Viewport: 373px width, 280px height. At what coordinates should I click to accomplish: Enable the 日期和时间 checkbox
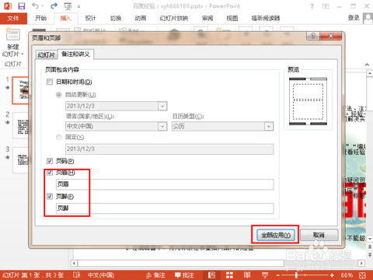click(50, 82)
